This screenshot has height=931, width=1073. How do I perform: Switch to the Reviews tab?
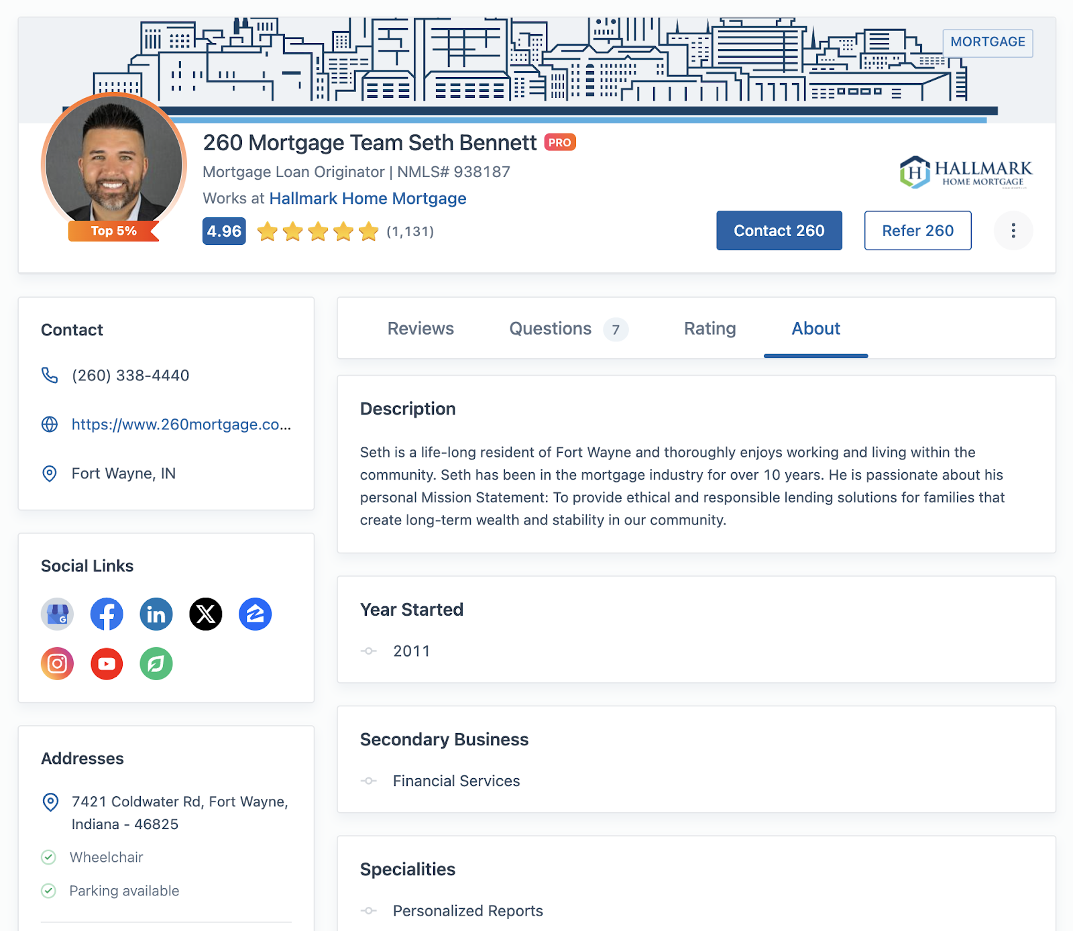[x=420, y=329]
